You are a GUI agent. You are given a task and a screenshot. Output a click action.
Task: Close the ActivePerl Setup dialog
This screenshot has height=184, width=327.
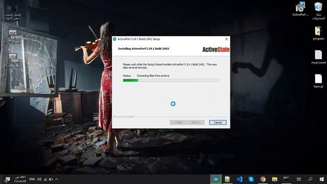(x=226, y=39)
